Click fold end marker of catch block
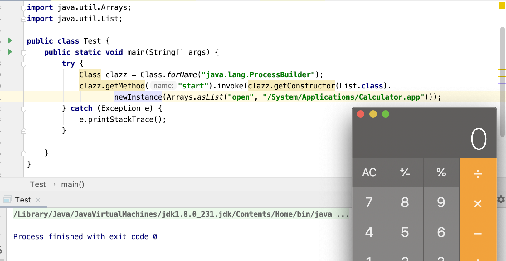506x261 pixels. pyautogui.click(x=24, y=131)
